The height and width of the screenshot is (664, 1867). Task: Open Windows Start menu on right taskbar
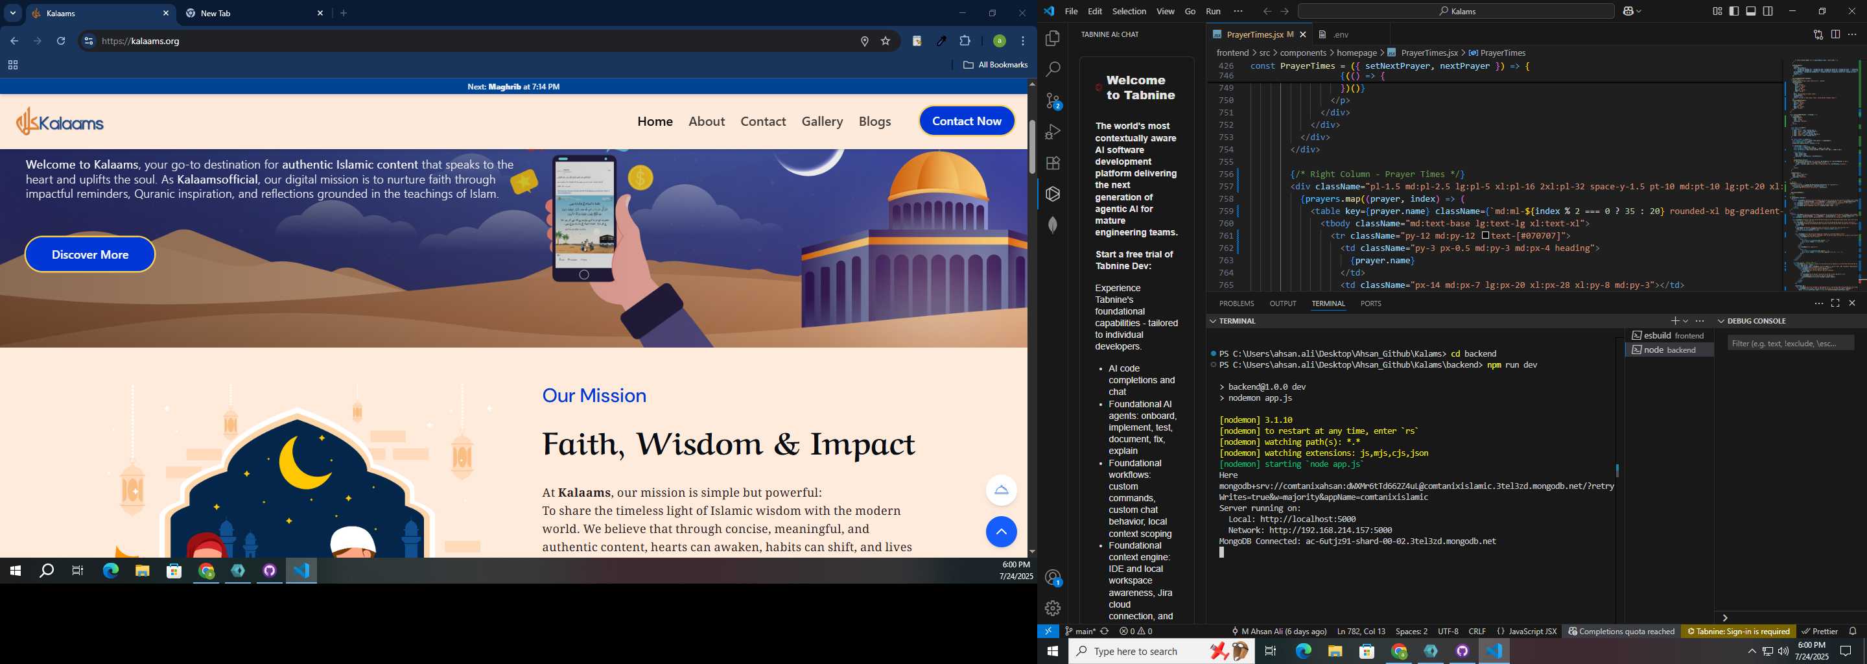(1052, 652)
